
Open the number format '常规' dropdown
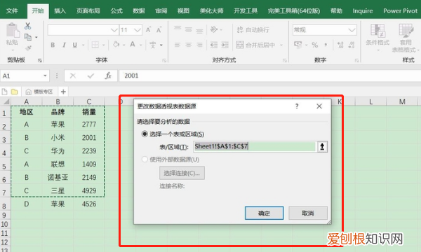click(x=352, y=29)
